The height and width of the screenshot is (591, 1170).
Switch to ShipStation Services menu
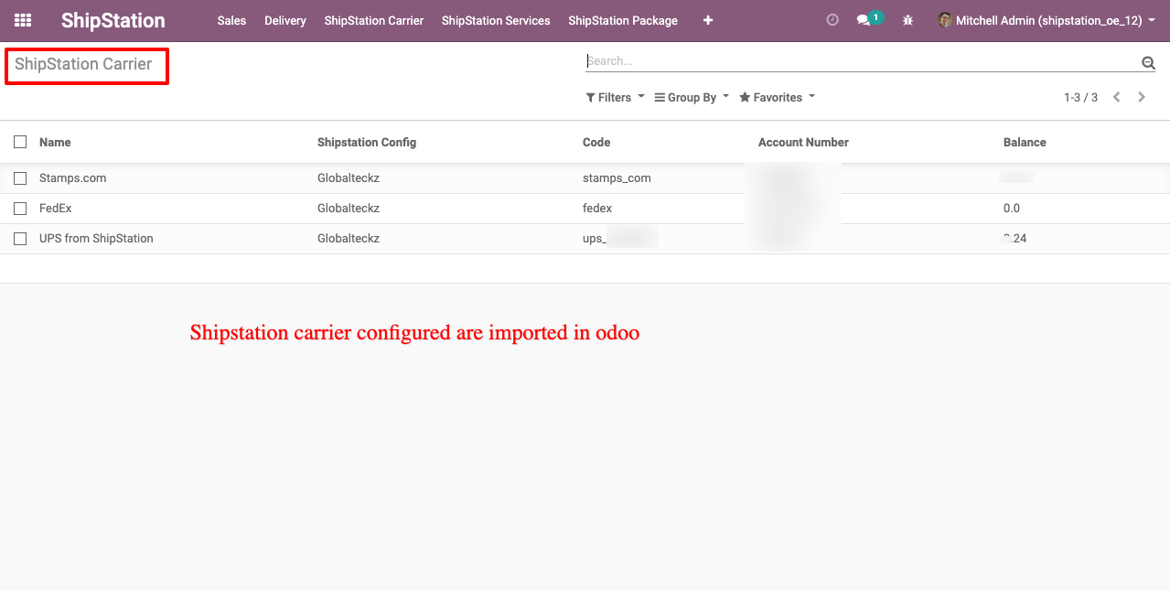point(496,20)
